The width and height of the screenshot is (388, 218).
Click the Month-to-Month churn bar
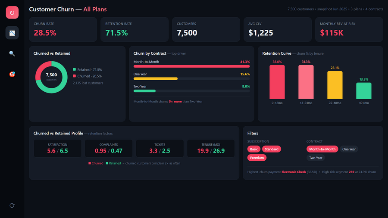pos(191,66)
